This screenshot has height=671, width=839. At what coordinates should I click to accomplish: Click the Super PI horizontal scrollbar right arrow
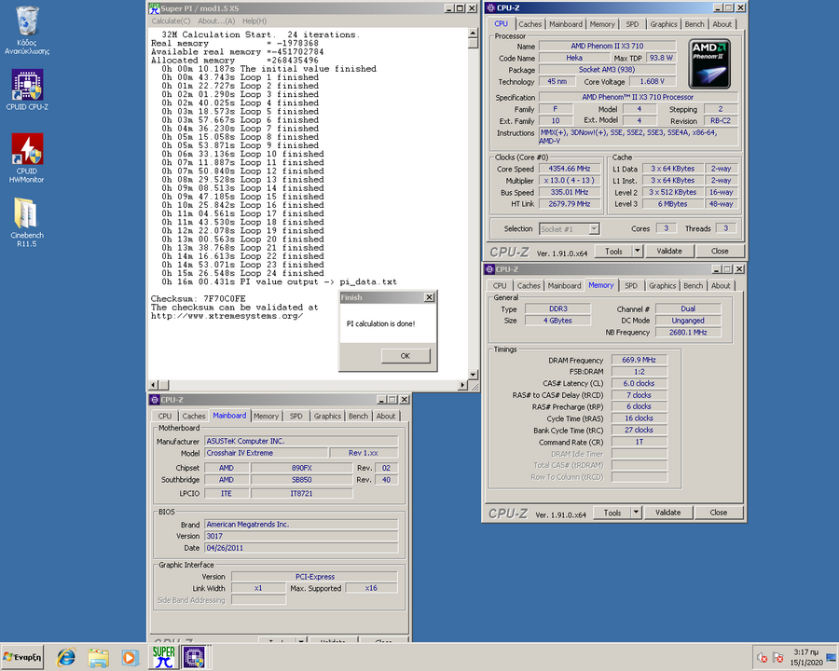(463, 385)
